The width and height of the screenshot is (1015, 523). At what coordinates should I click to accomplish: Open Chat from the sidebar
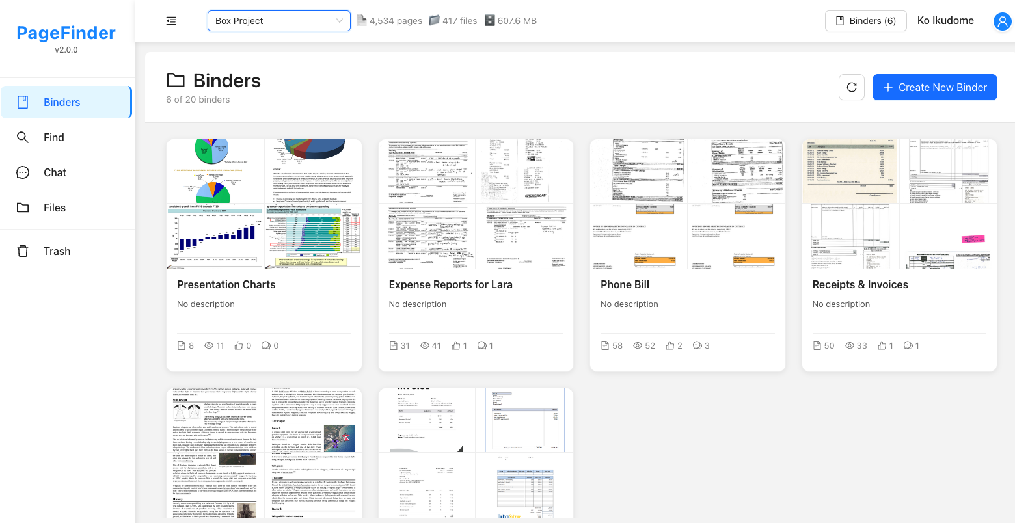54,172
